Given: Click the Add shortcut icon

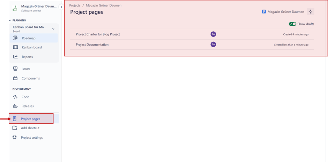Looking at the screenshot, I should pyautogui.click(x=15, y=128).
